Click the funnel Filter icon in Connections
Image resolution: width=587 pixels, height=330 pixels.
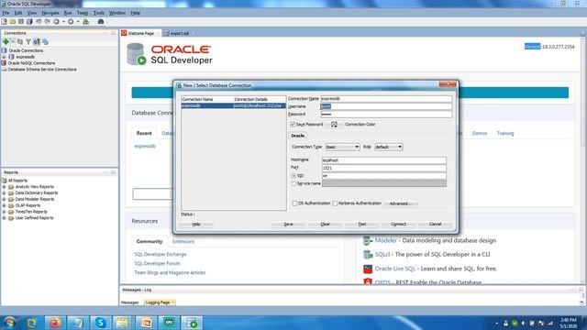point(28,41)
